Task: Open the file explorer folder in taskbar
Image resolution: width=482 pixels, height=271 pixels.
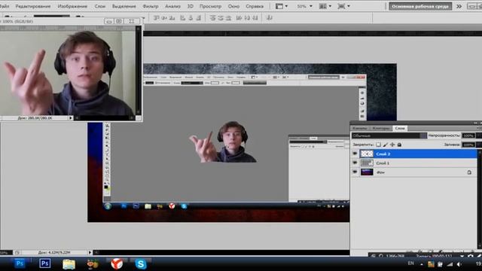Action: click(x=69, y=264)
